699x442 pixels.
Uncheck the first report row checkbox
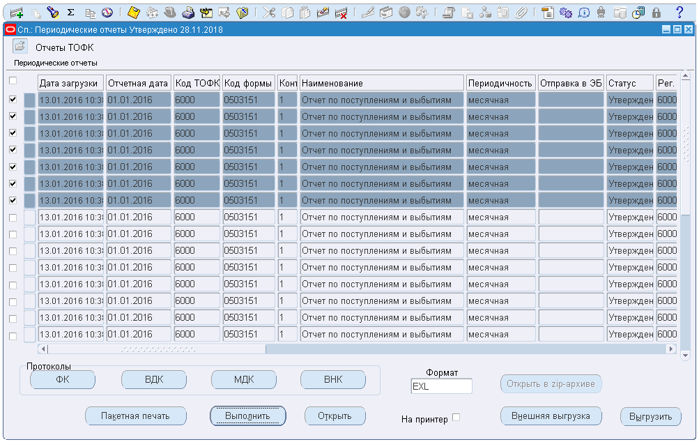click(x=13, y=100)
